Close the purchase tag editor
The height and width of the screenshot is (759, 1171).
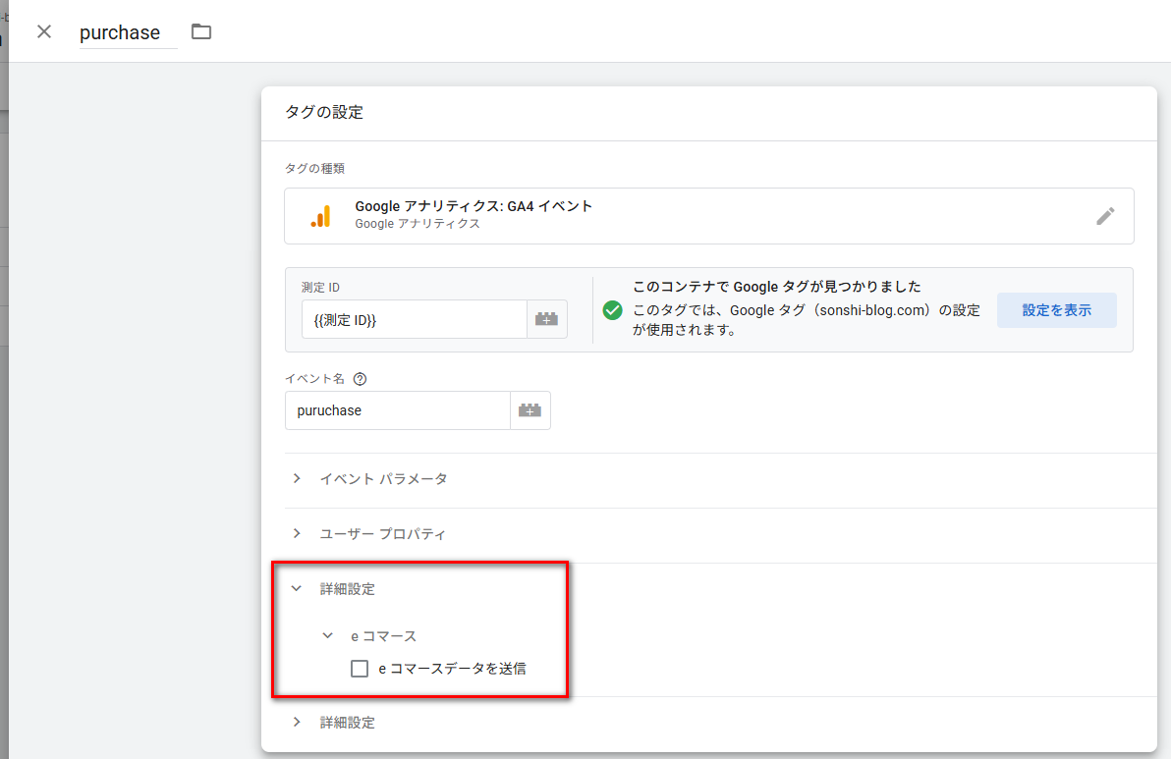click(x=44, y=31)
